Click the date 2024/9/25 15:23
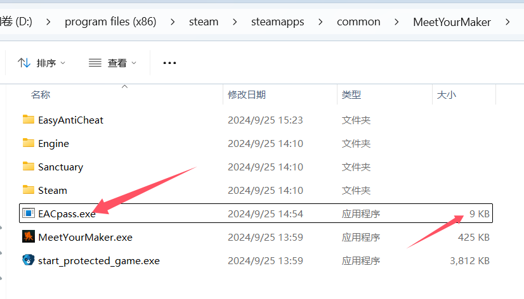This screenshot has width=524, height=299. point(265,120)
